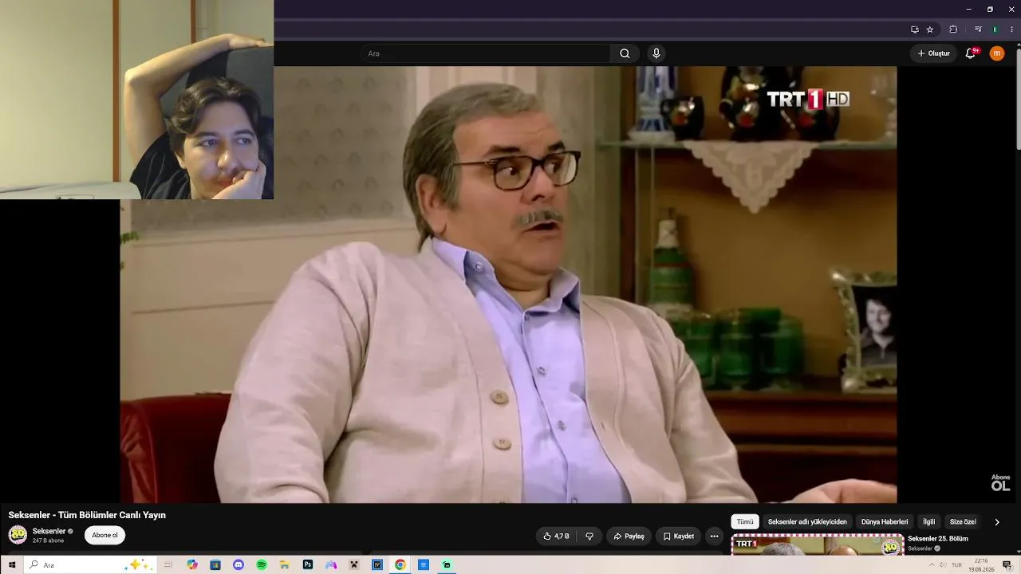Open Chrome three-dot menu
1021x574 pixels.
pyautogui.click(x=1011, y=29)
